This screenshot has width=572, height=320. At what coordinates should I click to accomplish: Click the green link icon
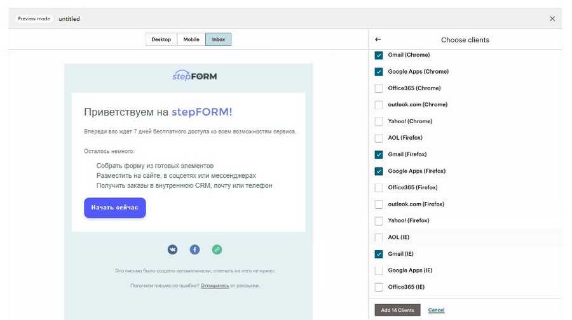tap(217, 250)
